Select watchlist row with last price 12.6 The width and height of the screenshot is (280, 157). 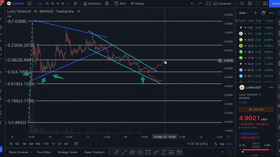pyautogui.click(x=256, y=46)
